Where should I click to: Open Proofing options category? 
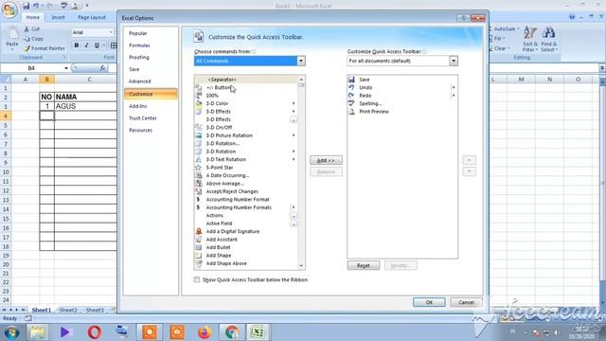[151, 57]
